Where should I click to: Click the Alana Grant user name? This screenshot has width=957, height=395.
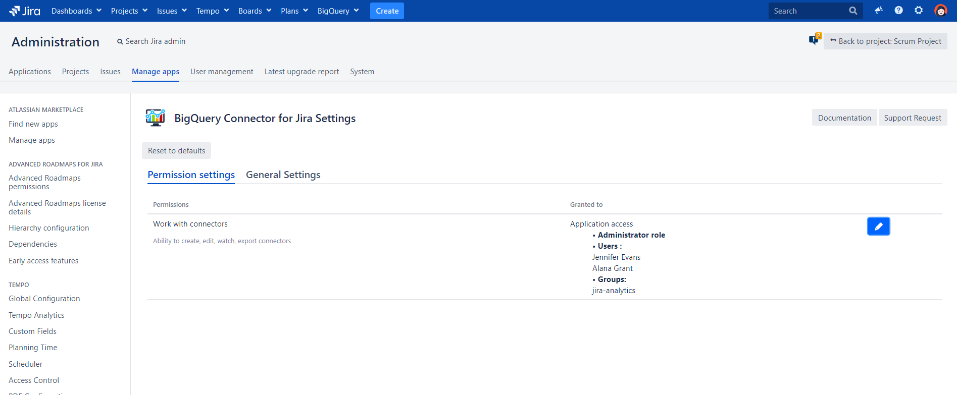tap(612, 268)
